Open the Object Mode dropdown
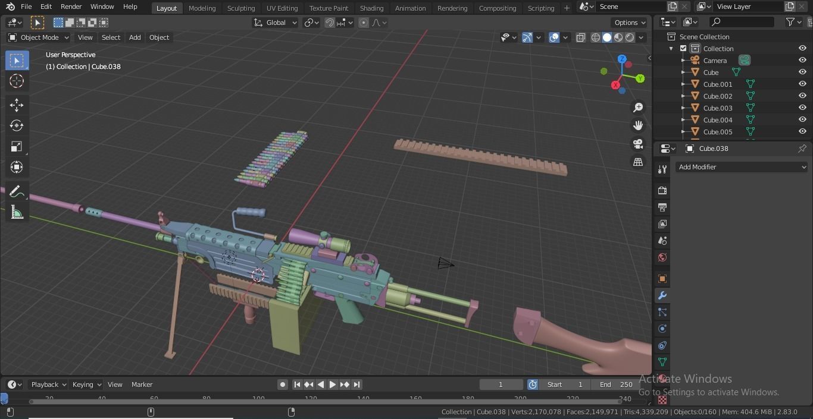Image resolution: width=813 pixels, height=419 pixels. (x=39, y=37)
